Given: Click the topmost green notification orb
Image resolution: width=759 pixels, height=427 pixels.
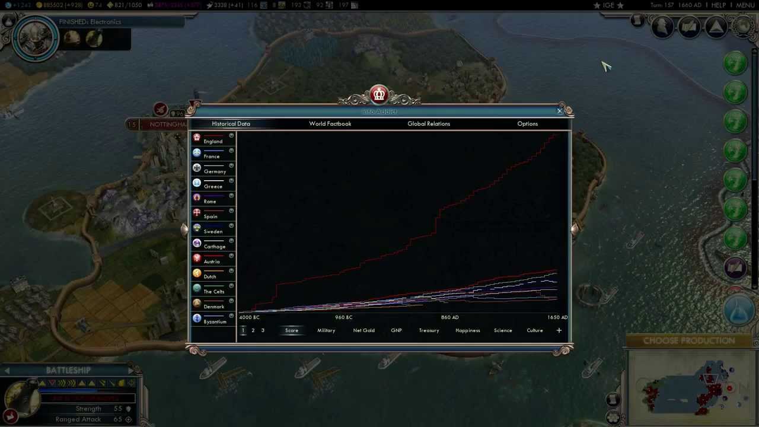Looking at the screenshot, I should pos(735,64).
